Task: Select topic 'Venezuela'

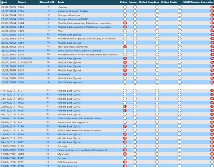Action: (x=64, y=74)
